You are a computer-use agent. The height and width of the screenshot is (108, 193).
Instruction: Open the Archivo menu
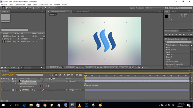(x=4, y=5)
